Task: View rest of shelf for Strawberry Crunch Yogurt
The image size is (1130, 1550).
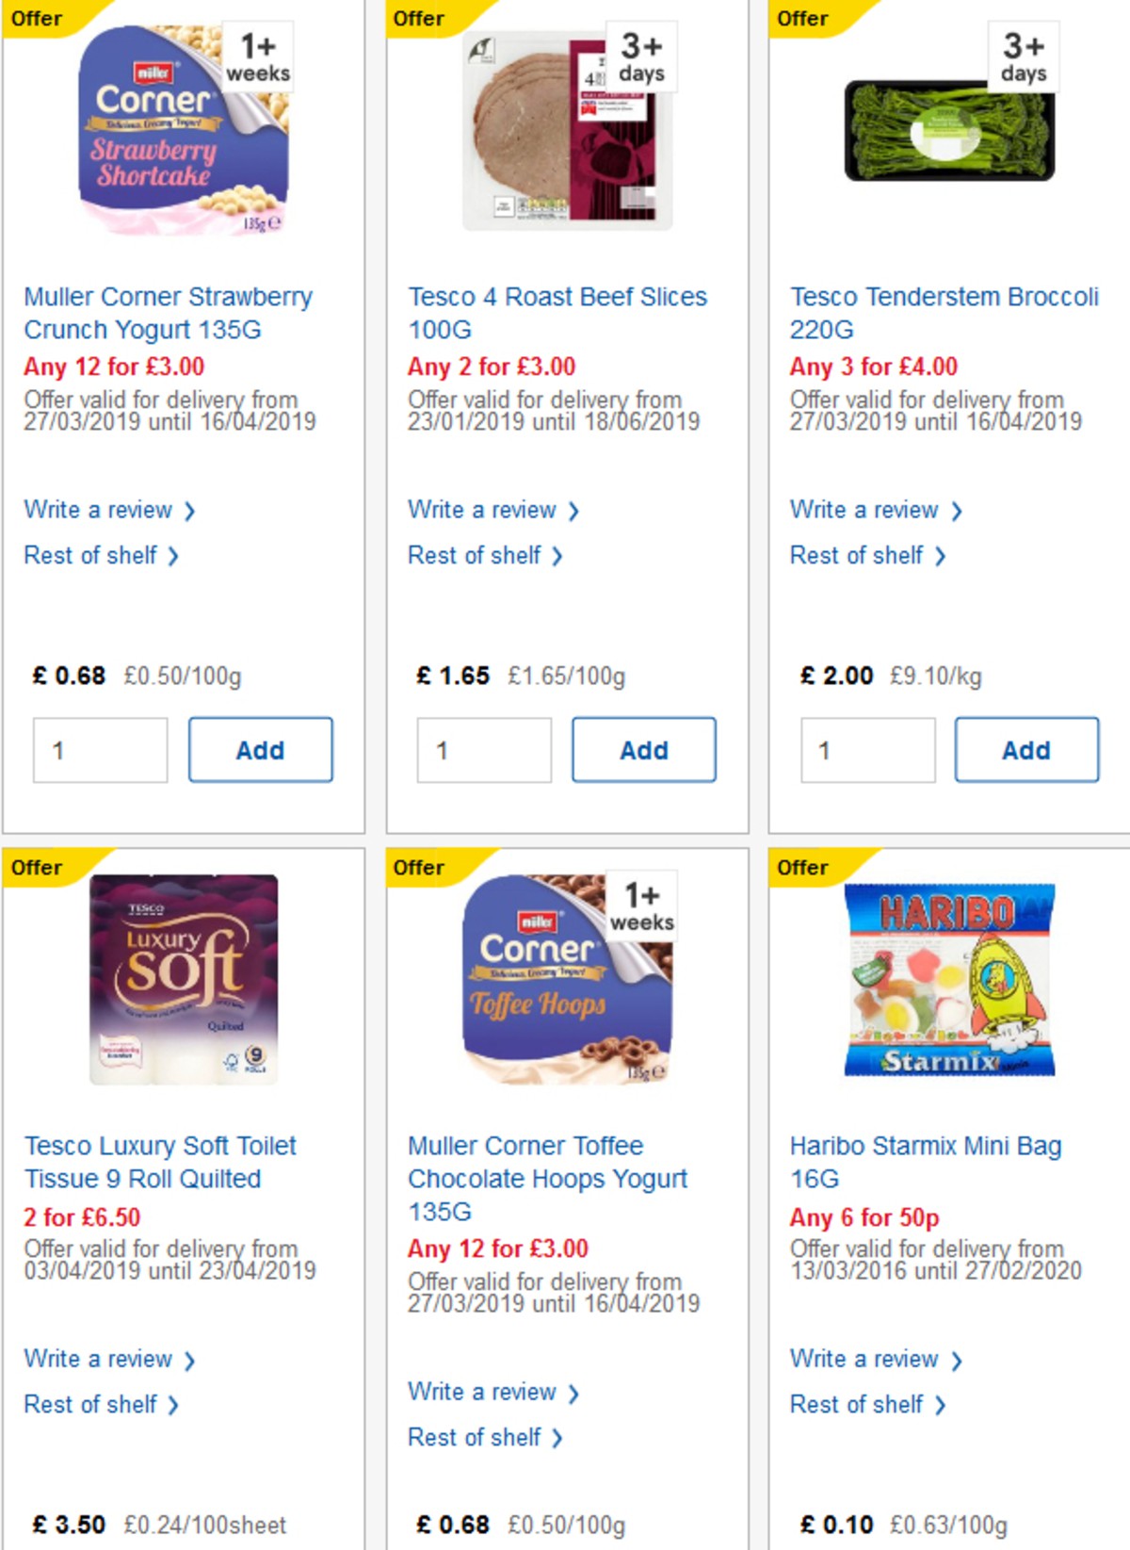Action: [96, 555]
